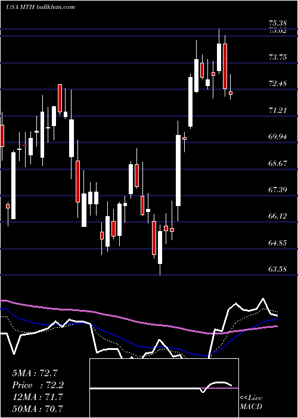The width and height of the screenshot is (298, 418).
Task: Click the 69.94 price axis label
Action: pyautogui.click(x=278, y=137)
